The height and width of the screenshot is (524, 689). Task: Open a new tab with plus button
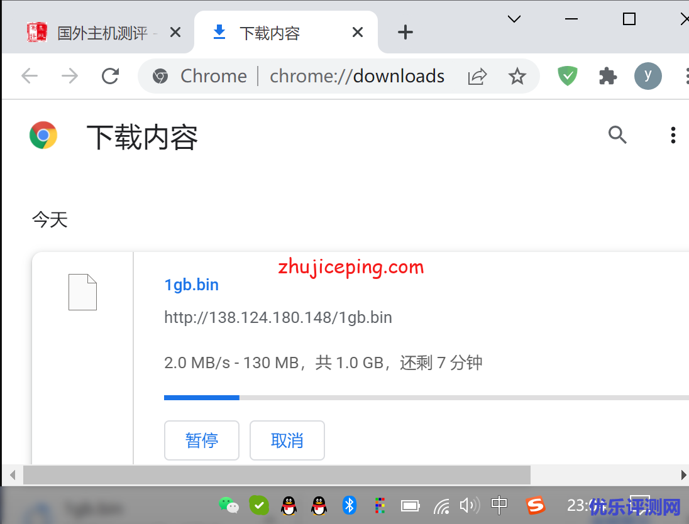click(405, 33)
